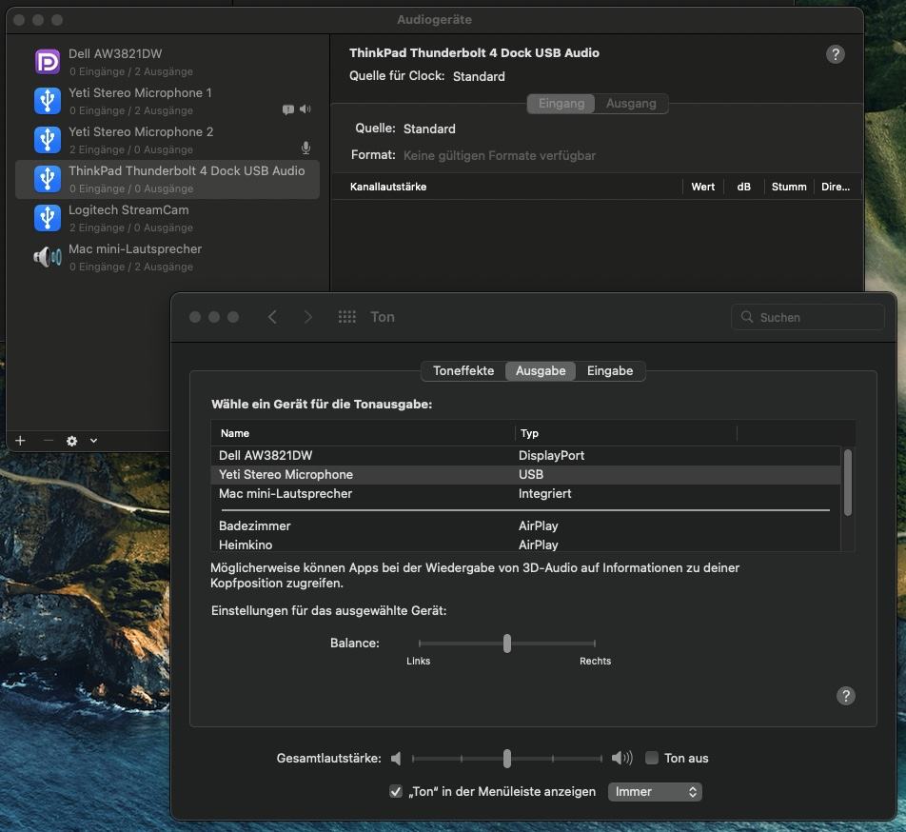This screenshot has width=906, height=832.
Task: Select the Ausgang tab in Audiogeräte
Action: click(x=631, y=104)
